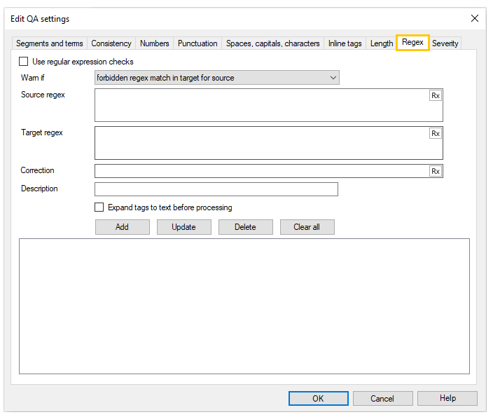Click the Rx icon in Correction field

coord(436,171)
